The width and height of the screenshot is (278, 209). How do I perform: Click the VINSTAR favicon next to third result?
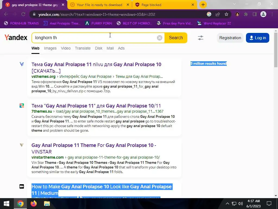22,145
